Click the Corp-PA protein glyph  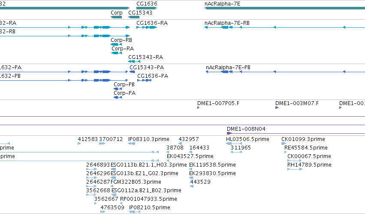[x=118, y=97]
